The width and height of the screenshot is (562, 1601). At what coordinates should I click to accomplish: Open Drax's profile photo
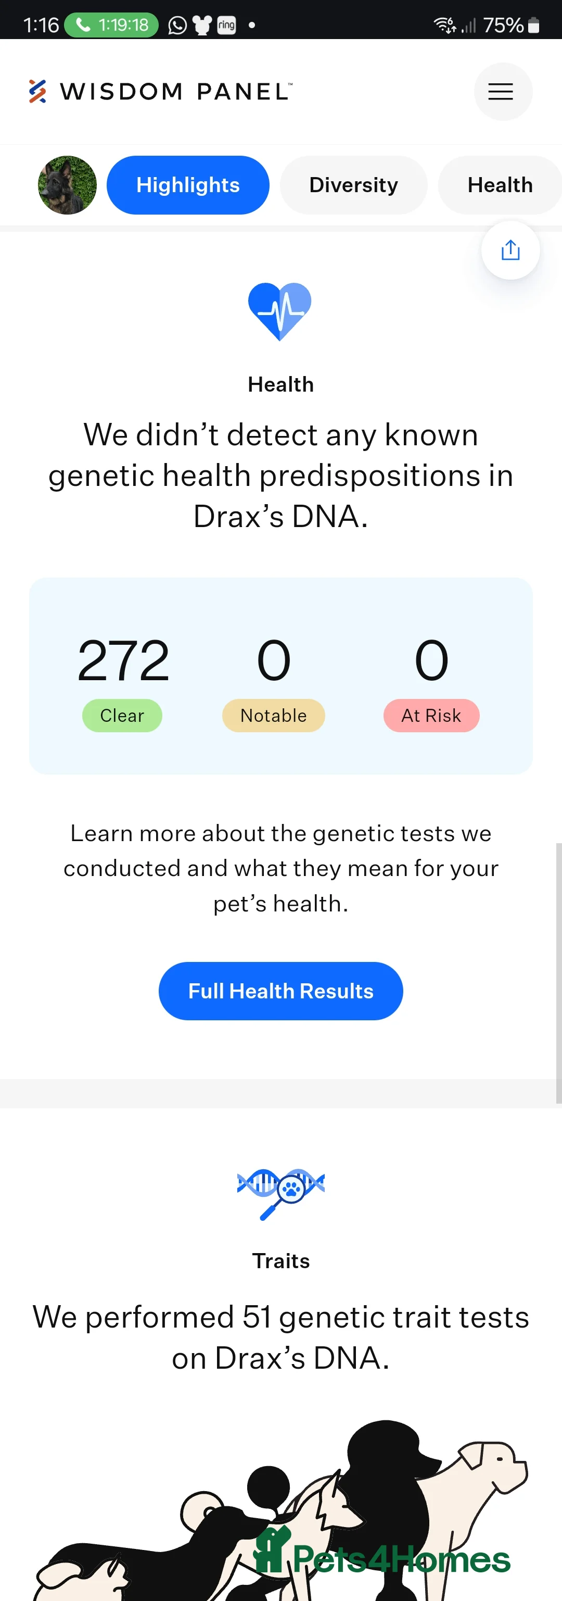pyautogui.click(x=68, y=185)
